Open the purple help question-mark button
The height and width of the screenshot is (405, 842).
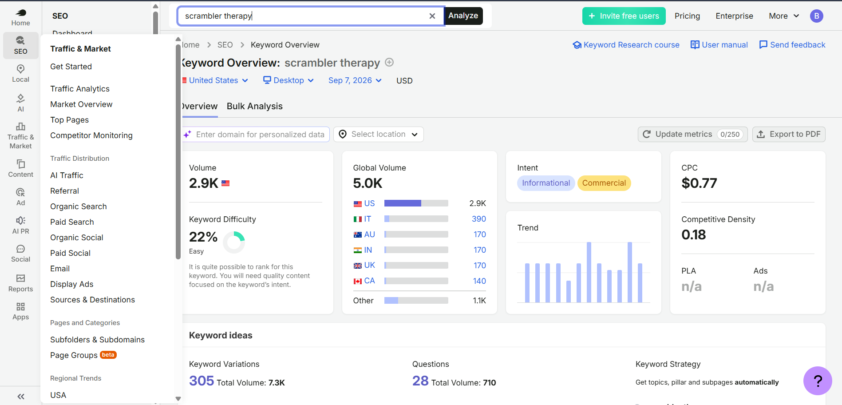coord(818,381)
